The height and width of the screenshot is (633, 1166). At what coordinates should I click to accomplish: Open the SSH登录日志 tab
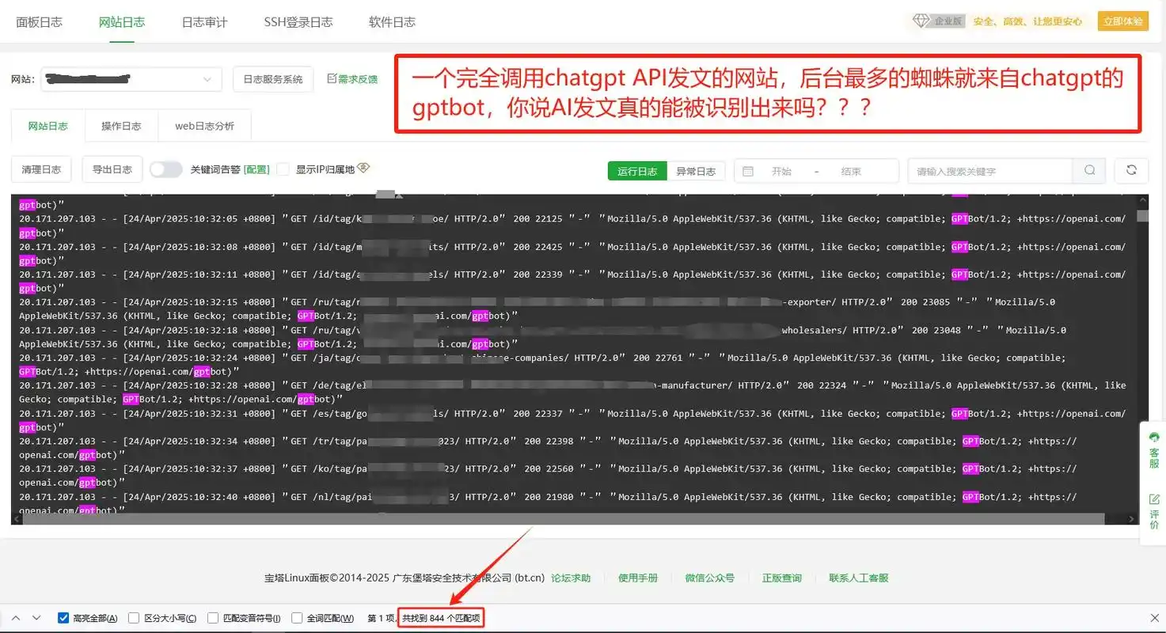[298, 22]
